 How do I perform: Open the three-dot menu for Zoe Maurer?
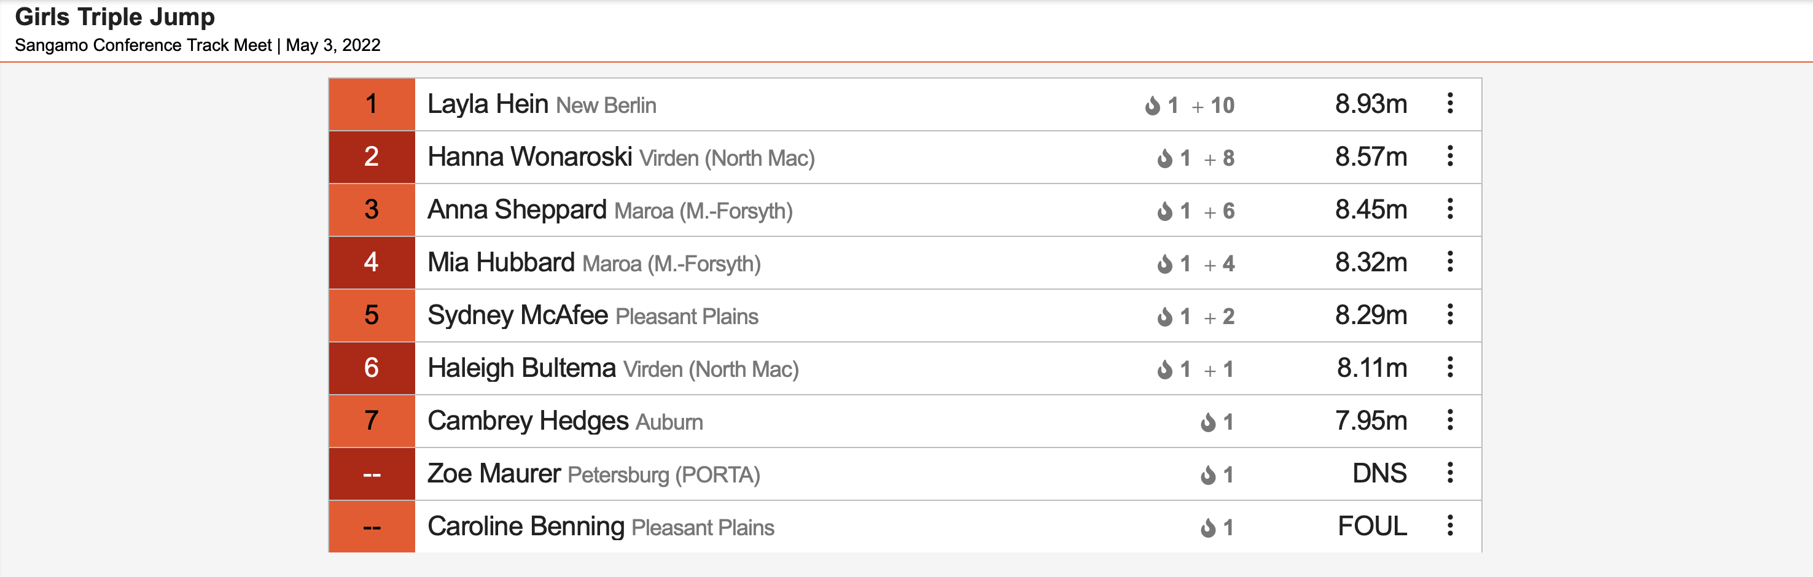pos(1450,473)
